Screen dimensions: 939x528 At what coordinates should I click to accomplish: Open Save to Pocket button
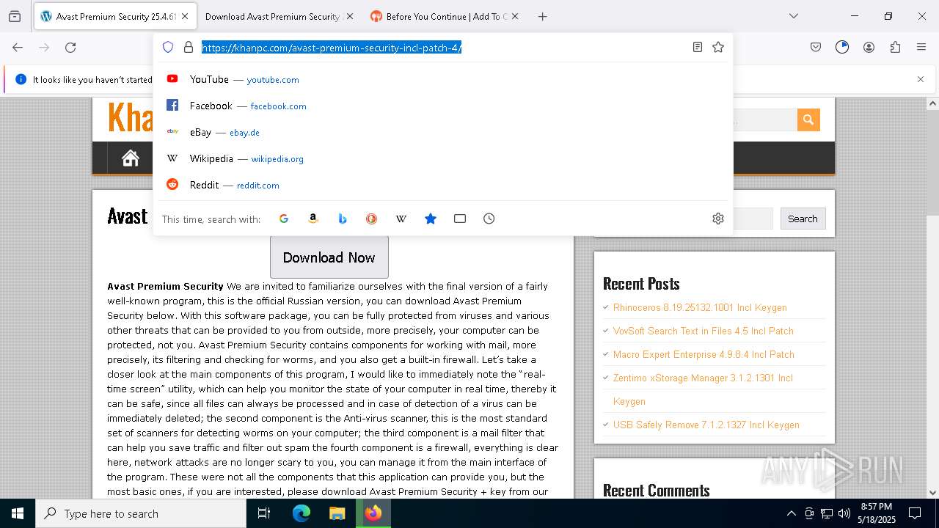(x=816, y=47)
